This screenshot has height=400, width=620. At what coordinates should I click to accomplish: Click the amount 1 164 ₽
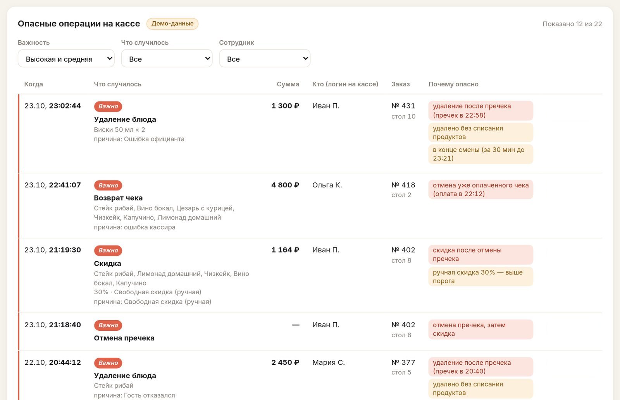click(x=285, y=250)
